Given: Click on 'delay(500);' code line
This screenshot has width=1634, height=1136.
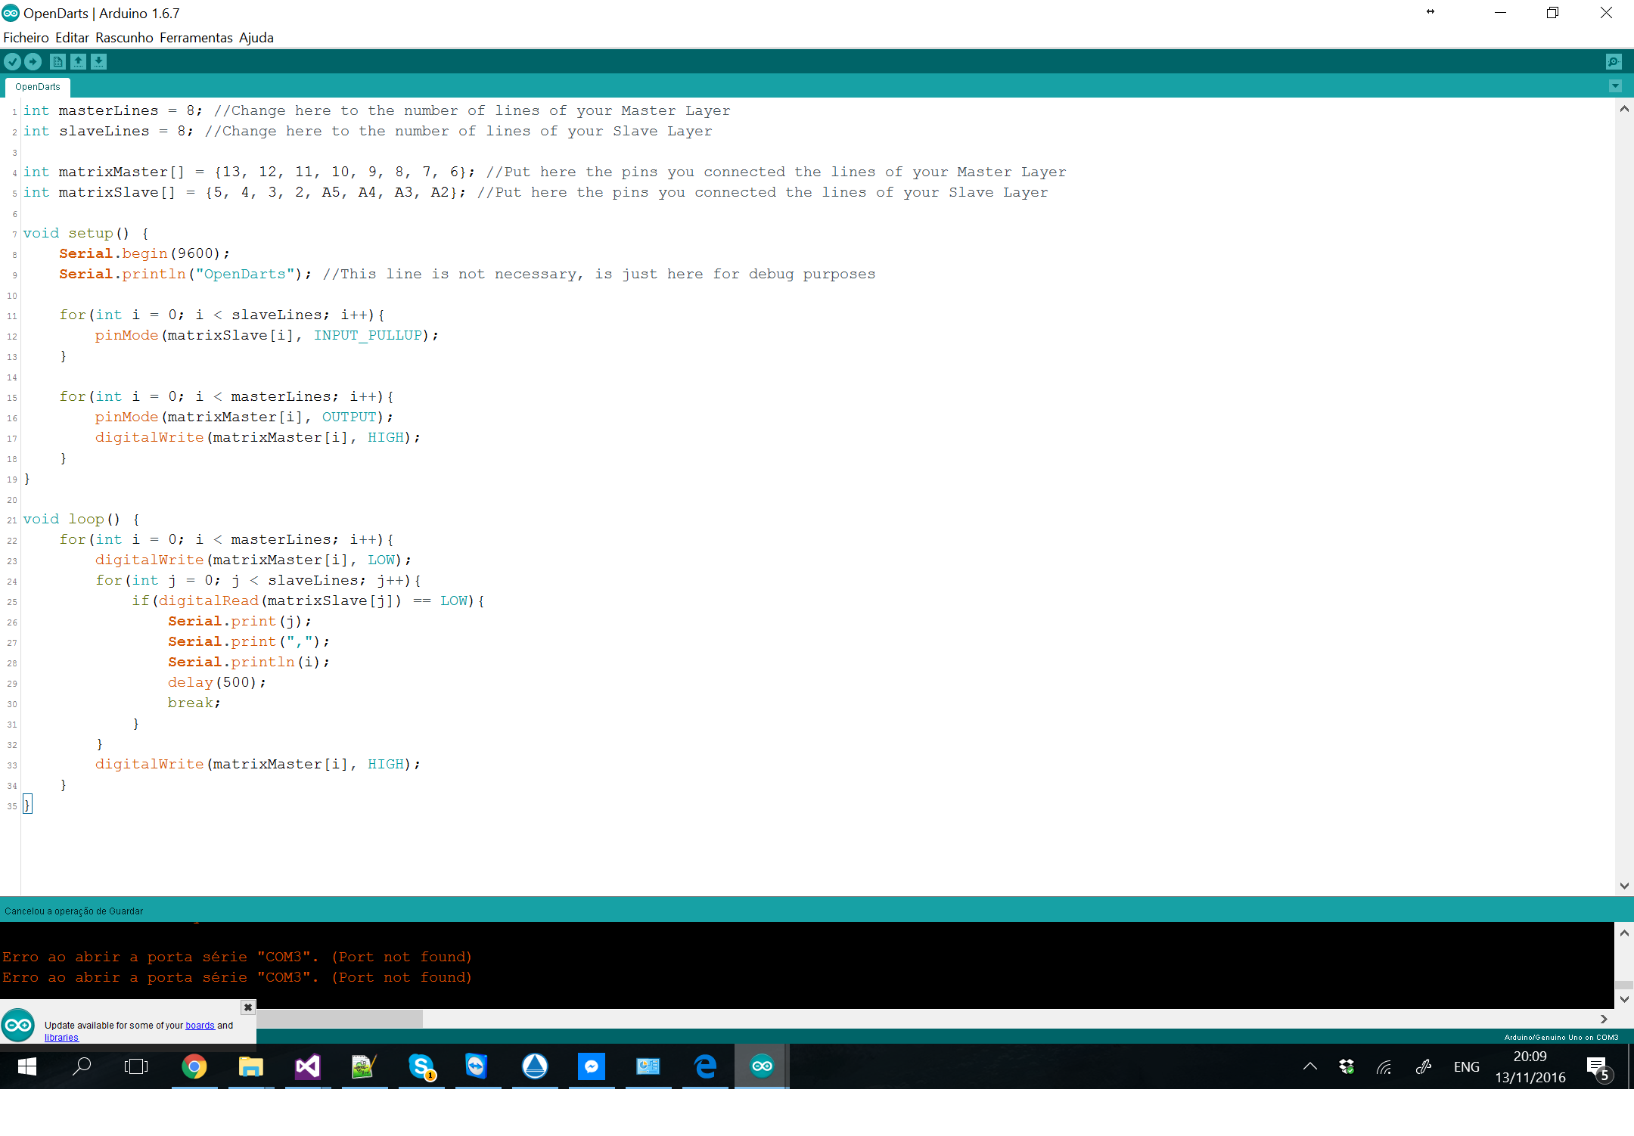Looking at the screenshot, I should pos(217,682).
